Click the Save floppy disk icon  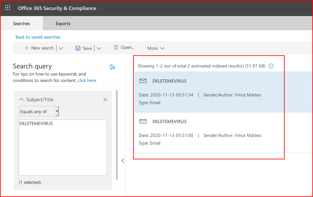click(x=78, y=48)
